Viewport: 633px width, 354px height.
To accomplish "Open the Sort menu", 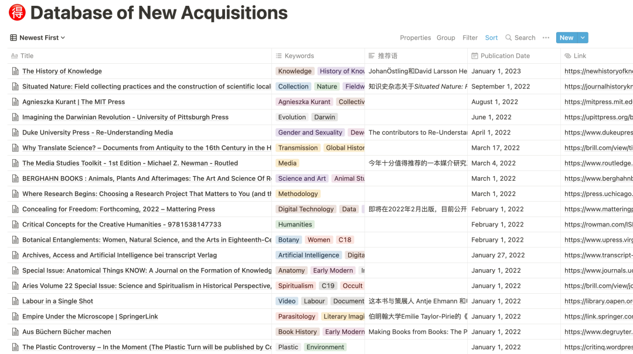I will coord(491,37).
